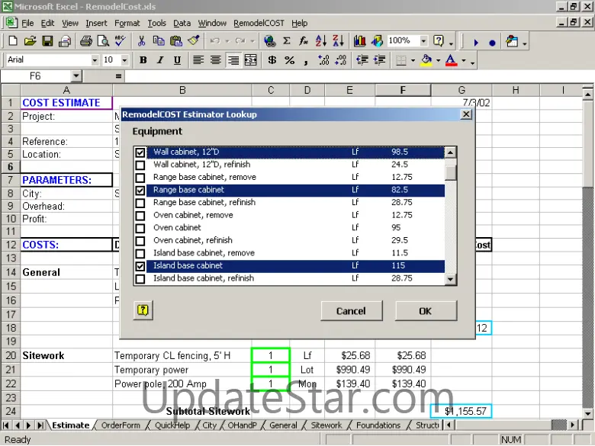Apply the yellow Fill Color bucket
The image size is (595, 446).
point(427,60)
